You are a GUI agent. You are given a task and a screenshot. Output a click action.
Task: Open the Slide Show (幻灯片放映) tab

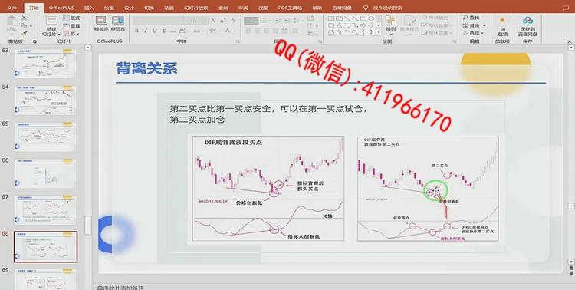point(193,8)
